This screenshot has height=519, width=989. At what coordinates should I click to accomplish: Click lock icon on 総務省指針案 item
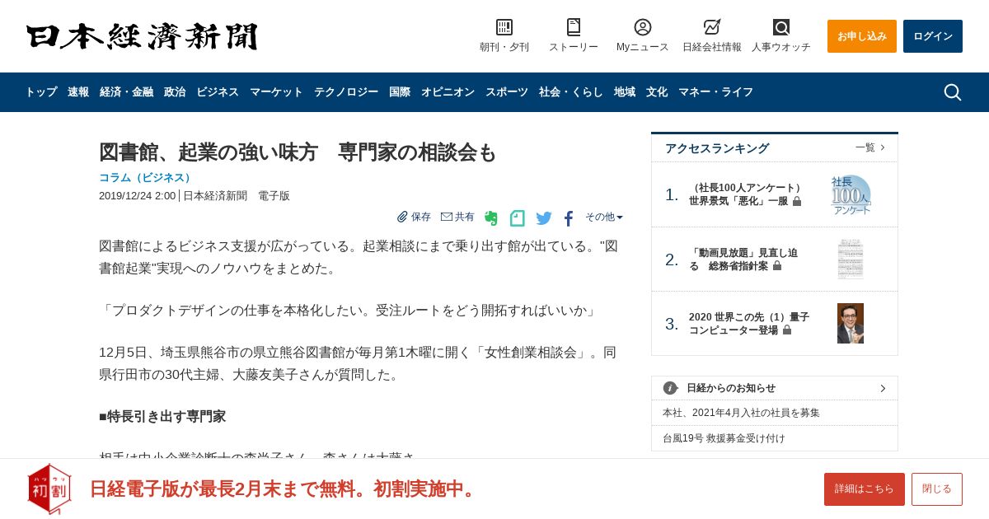(777, 266)
